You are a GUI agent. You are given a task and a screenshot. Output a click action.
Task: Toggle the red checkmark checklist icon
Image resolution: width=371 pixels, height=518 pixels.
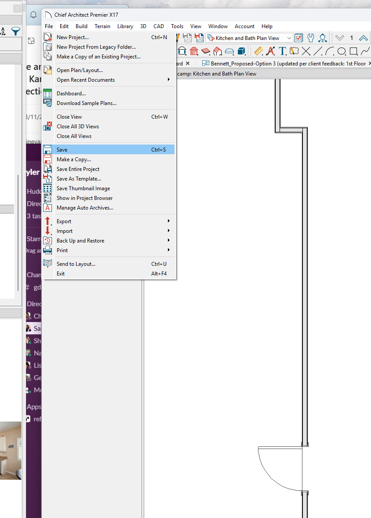tap(299, 38)
